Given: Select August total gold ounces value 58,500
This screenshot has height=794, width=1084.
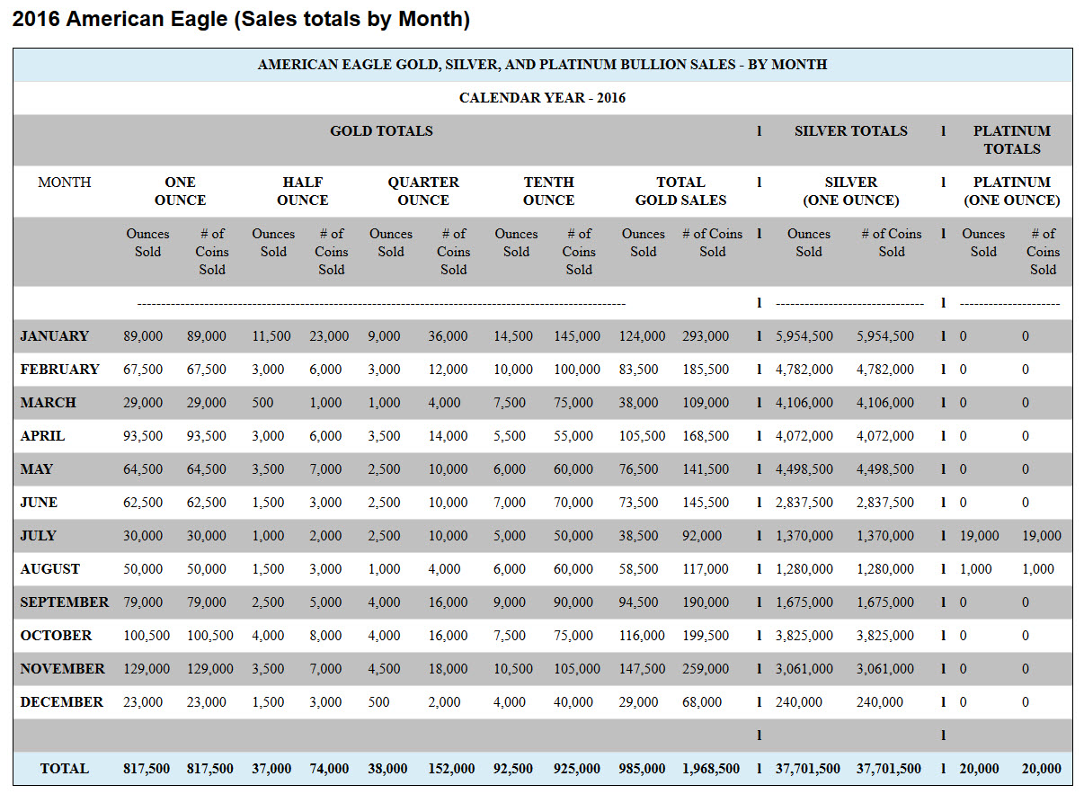Looking at the screenshot, I should coord(638,569).
